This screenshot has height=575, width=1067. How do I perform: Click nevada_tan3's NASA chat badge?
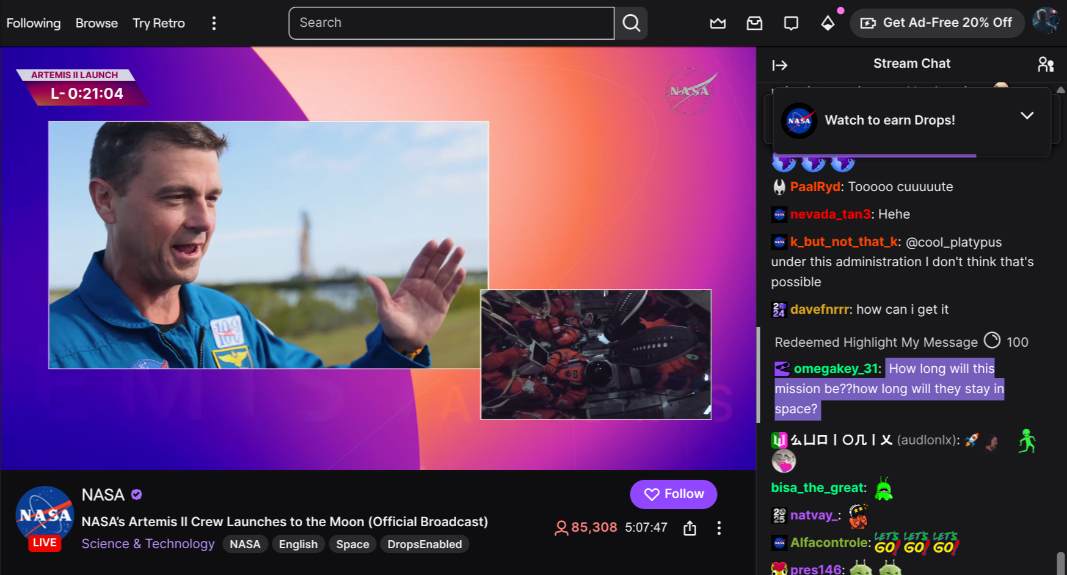pos(779,214)
